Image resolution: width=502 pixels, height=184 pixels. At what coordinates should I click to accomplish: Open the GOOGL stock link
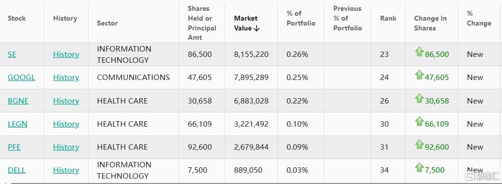tap(22, 78)
